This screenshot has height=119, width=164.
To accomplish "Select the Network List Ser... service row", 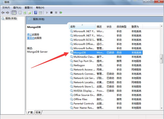I will [x=106, y=78].
